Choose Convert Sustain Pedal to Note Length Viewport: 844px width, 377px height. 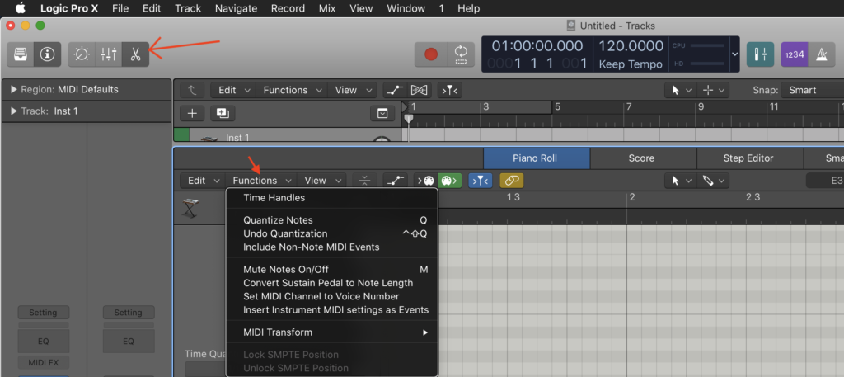click(x=332, y=283)
